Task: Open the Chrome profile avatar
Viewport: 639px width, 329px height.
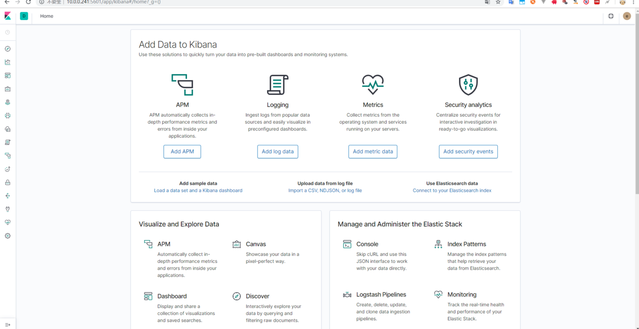Action: tap(623, 2)
